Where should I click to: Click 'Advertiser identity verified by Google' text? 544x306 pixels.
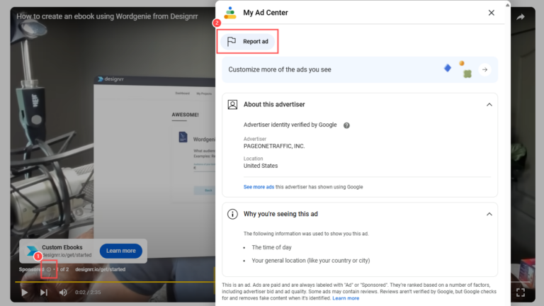(x=290, y=125)
